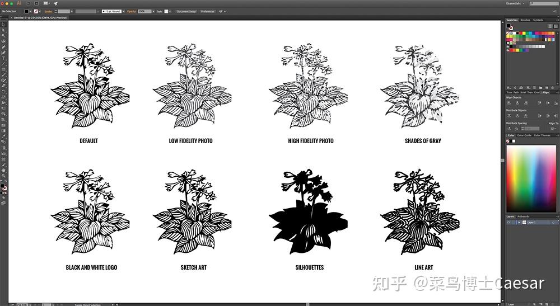Select the Type tool
The image size is (560, 306).
[3, 58]
